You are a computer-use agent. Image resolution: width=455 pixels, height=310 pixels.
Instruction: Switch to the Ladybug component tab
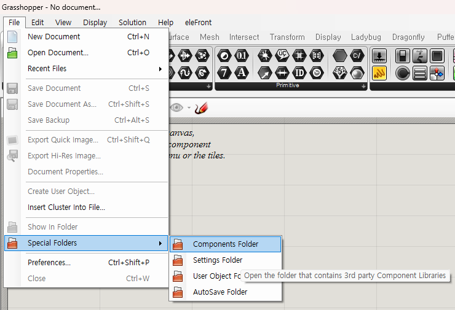tap(366, 37)
